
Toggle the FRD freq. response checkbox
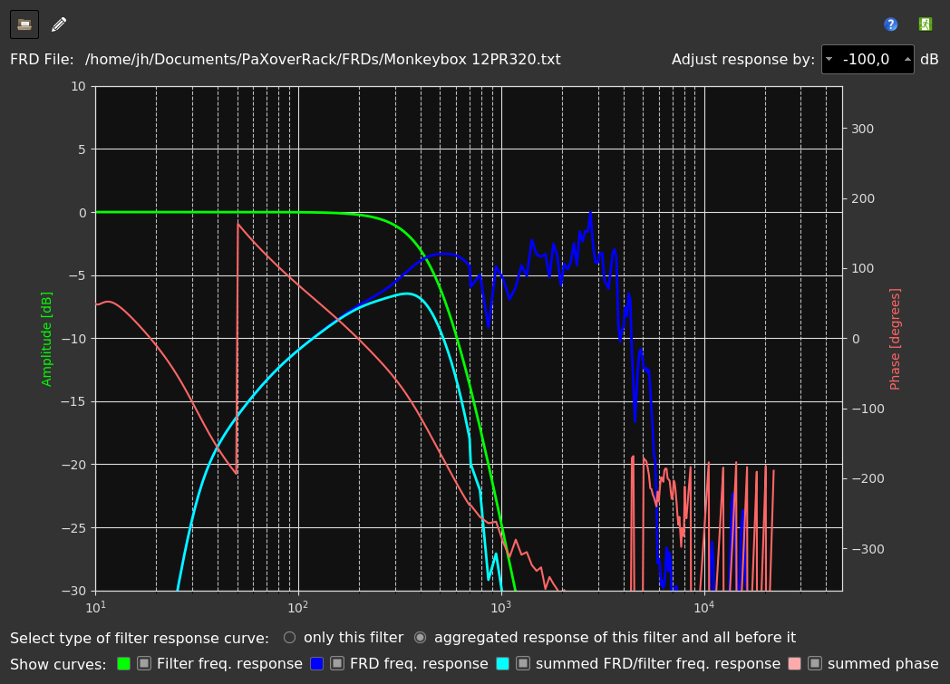tap(337, 663)
